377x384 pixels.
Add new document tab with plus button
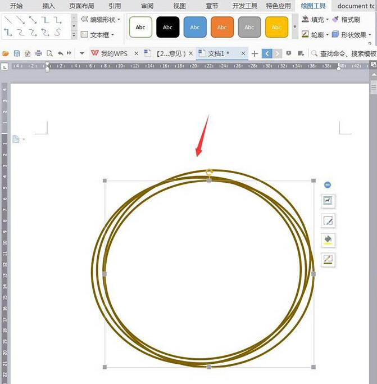(x=255, y=54)
